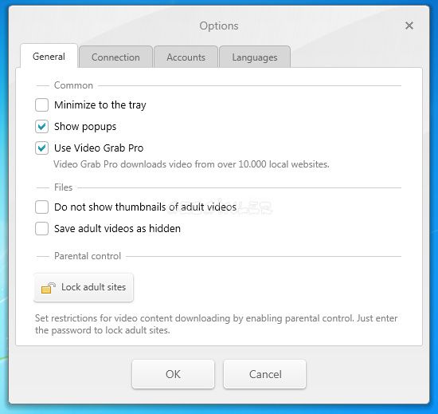Viewport: 438px width, 414px height.
Task: Click the Files section header
Action: coord(64,187)
